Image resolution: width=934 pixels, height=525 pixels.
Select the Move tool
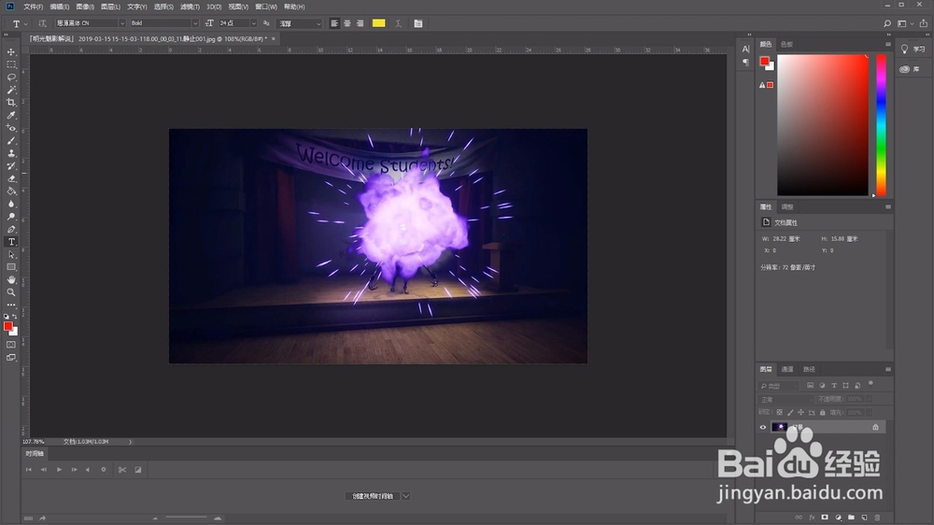pyautogui.click(x=11, y=51)
